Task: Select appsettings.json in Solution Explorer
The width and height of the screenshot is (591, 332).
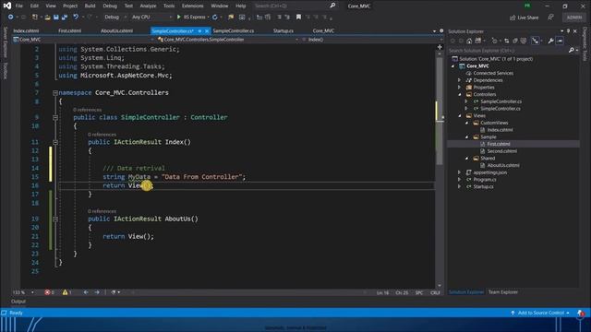Action: coord(490,172)
